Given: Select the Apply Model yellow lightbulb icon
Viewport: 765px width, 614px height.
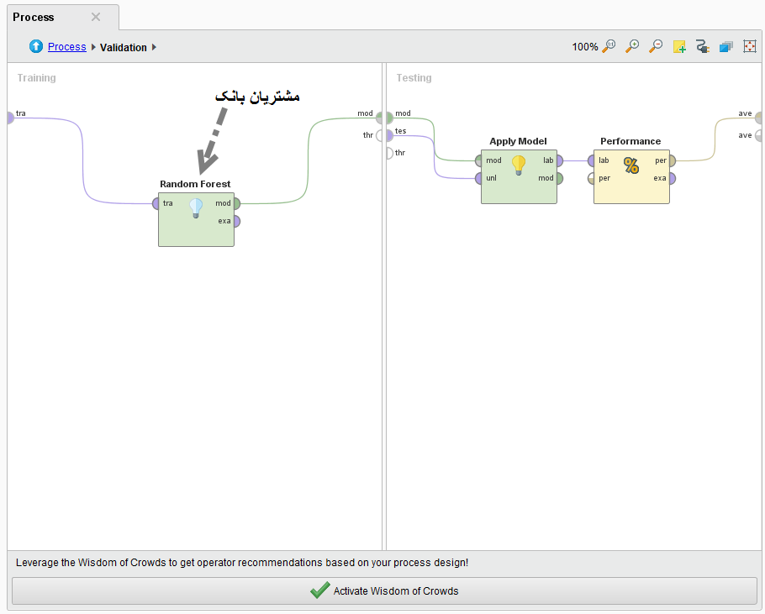Looking at the screenshot, I should pyautogui.click(x=518, y=165).
